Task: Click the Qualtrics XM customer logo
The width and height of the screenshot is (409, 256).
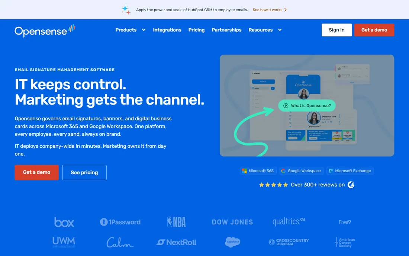Action: click(289, 221)
